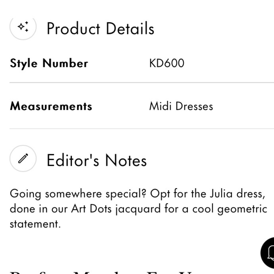Click the word 'Notes' in the heading

pos(126,160)
